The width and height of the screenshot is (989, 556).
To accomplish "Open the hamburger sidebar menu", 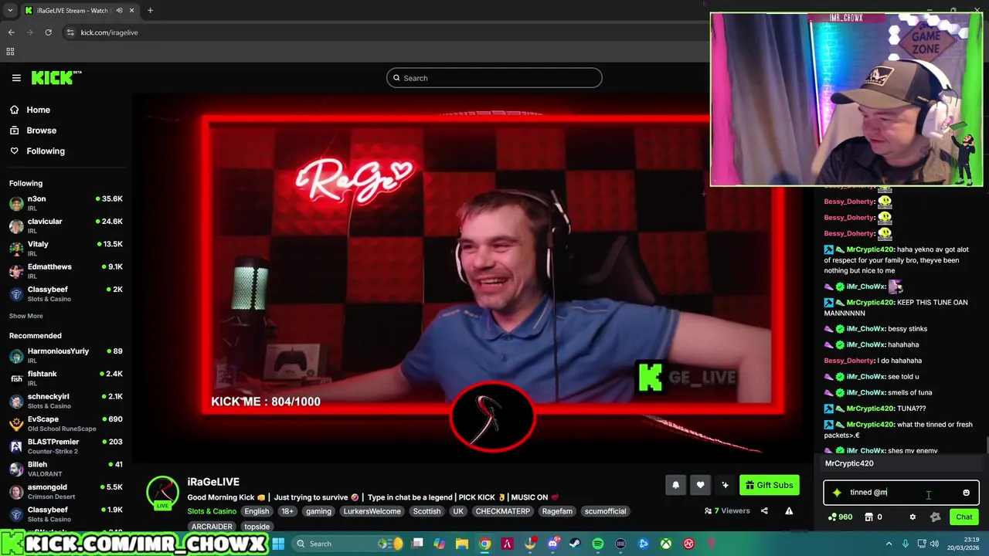I will point(16,77).
